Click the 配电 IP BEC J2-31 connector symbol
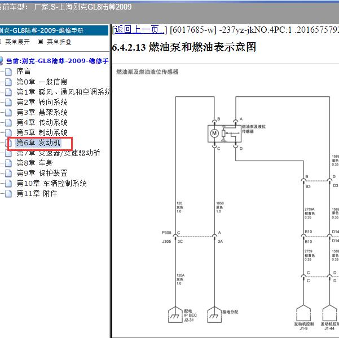 click(x=175, y=314)
